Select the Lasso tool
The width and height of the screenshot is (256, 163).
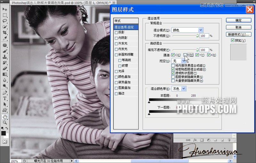(x=5, y=21)
